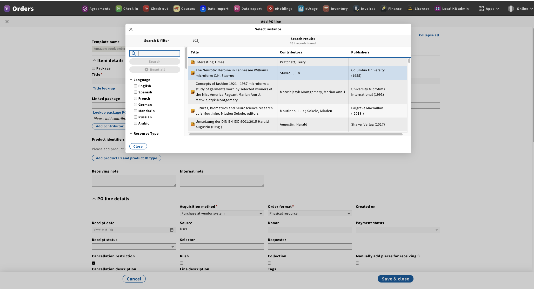Click the Internal note text area
This screenshot has width=534, height=289.
[x=222, y=181]
